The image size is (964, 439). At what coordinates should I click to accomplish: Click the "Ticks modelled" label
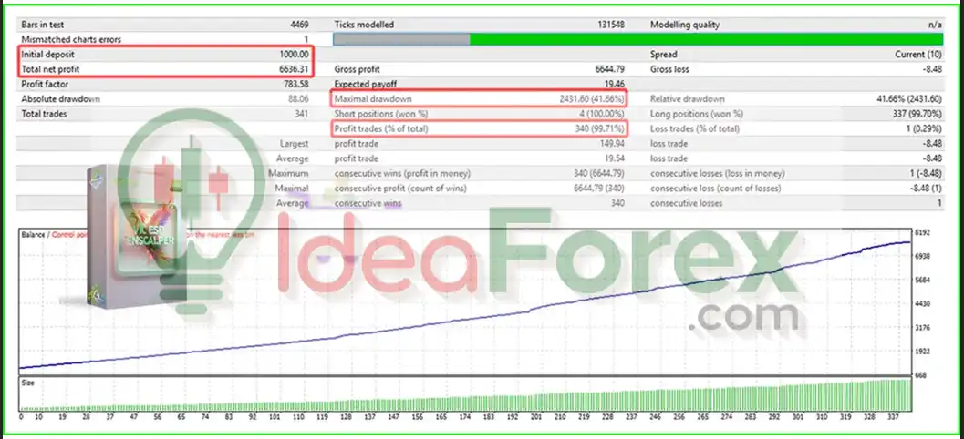[x=364, y=25]
